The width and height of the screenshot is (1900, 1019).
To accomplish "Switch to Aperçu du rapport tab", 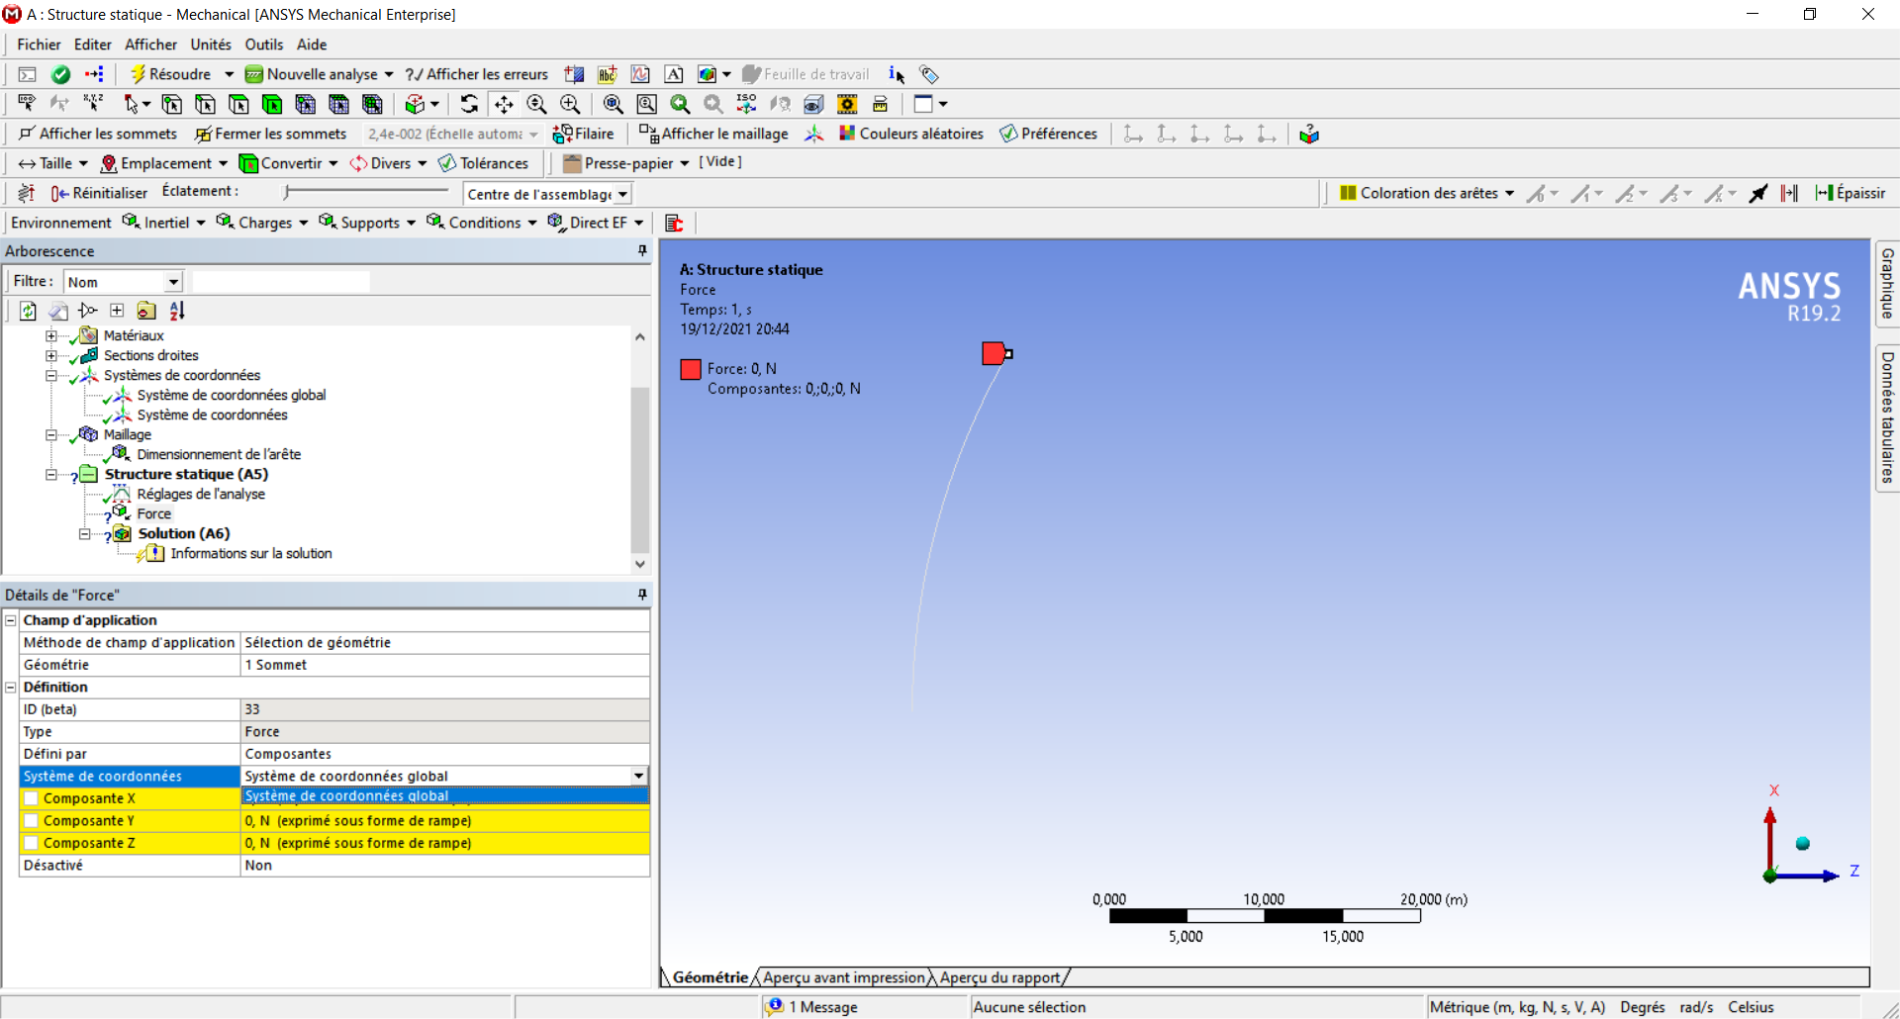I will (x=999, y=977).
